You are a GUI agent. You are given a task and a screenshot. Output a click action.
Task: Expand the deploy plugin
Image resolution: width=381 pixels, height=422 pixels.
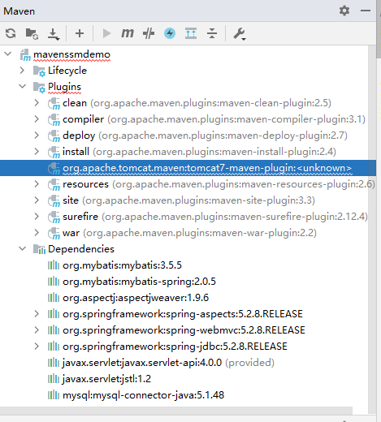(37, 136)
